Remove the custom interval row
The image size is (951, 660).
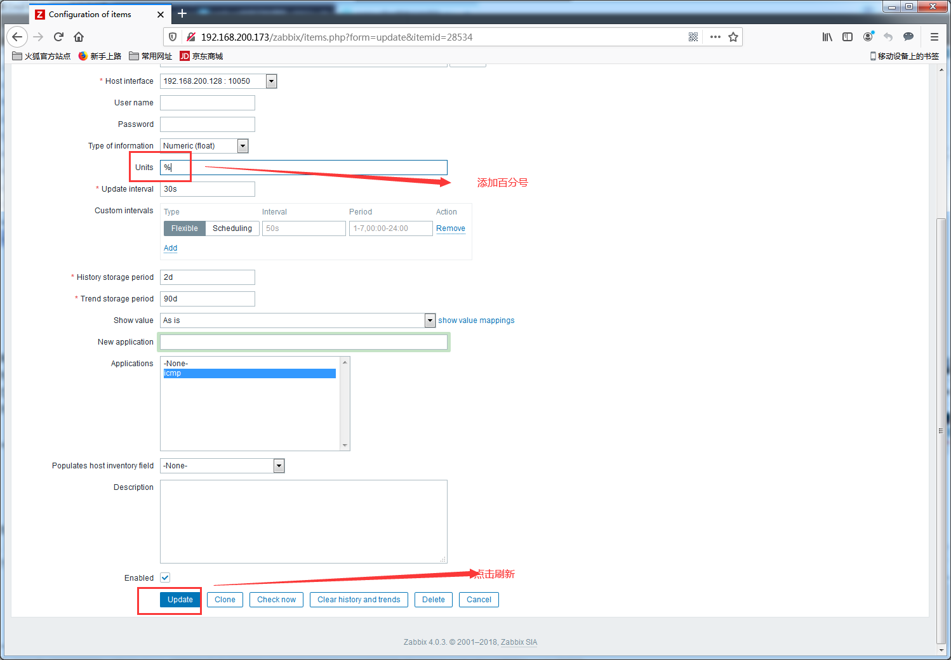pyautogui.click(x=451, y=228)
